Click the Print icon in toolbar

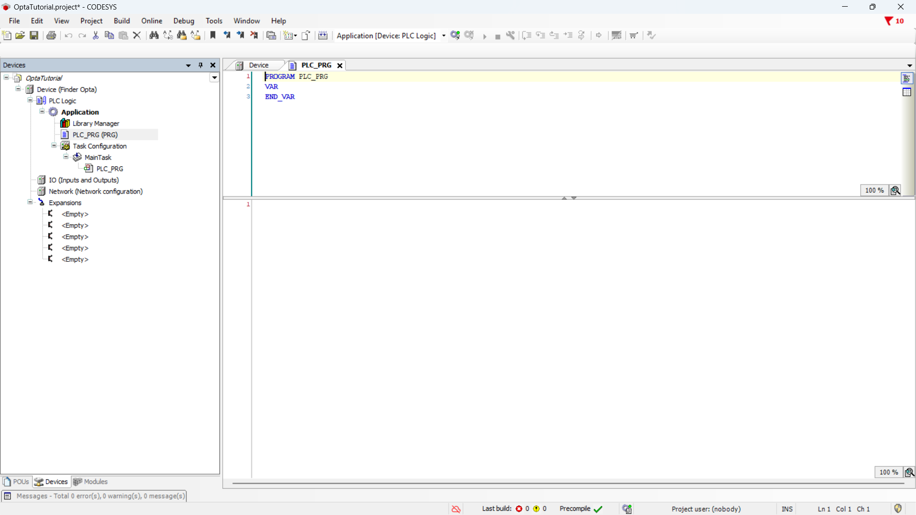51,35
